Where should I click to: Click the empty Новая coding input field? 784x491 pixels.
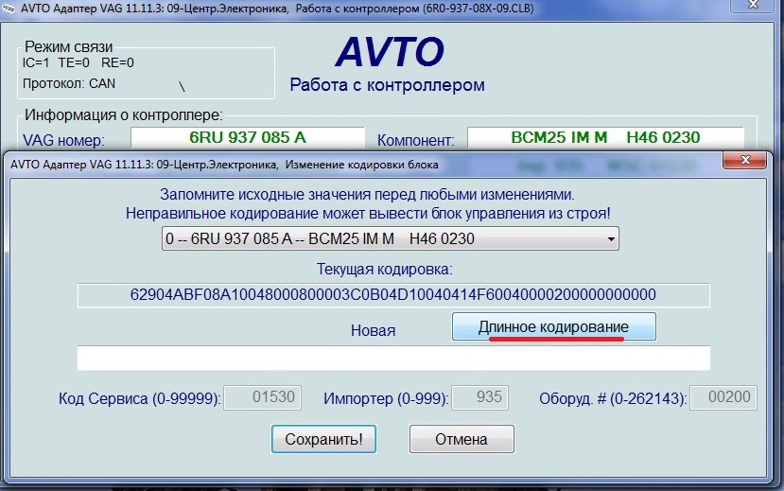pos(392,359)
